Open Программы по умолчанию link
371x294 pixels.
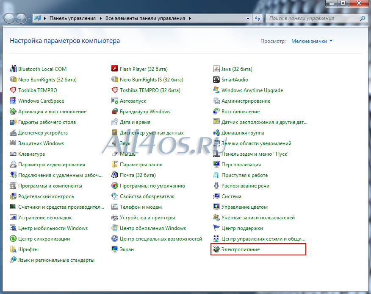pyautogui.click(x=152, y=186)
